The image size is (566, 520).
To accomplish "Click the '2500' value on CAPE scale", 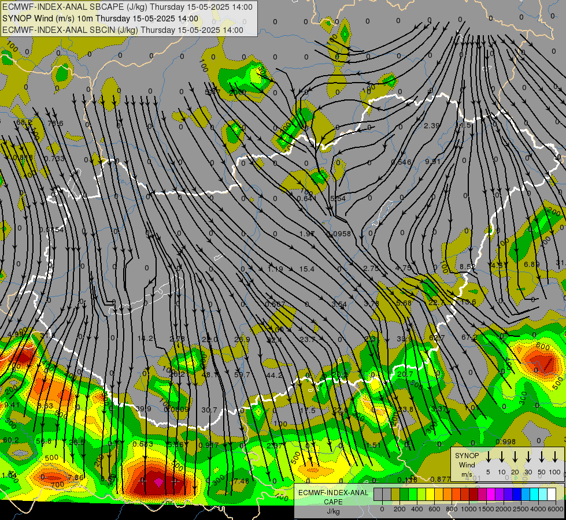I will (x=521, y=509).
